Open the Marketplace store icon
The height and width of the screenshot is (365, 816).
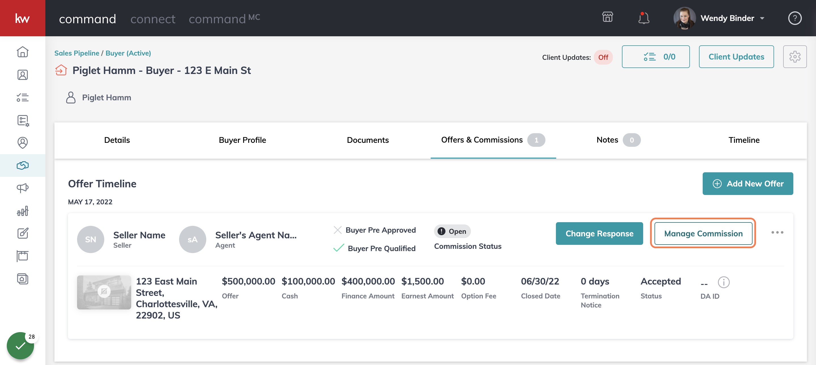coord(607,17)
